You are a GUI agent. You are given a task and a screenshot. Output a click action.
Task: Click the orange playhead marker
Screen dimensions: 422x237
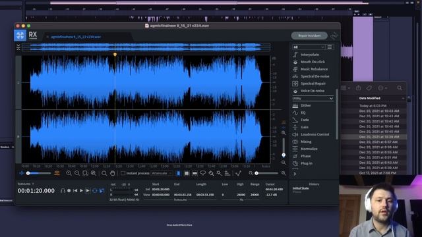pos(115,55)
